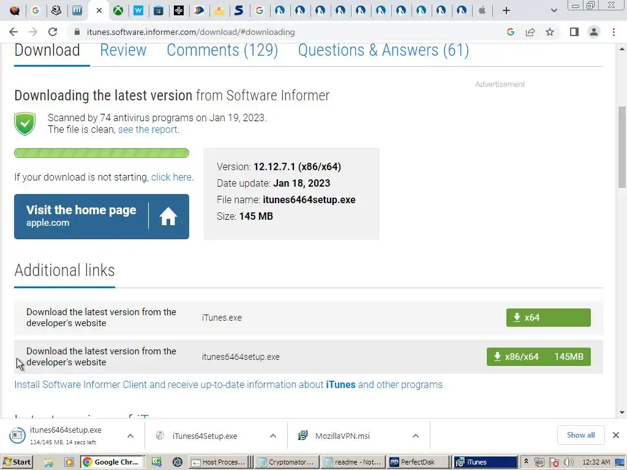
Task: Click the 12:32 AM taskbar clock
Action: pyautogui.click(x=596, y=462)
